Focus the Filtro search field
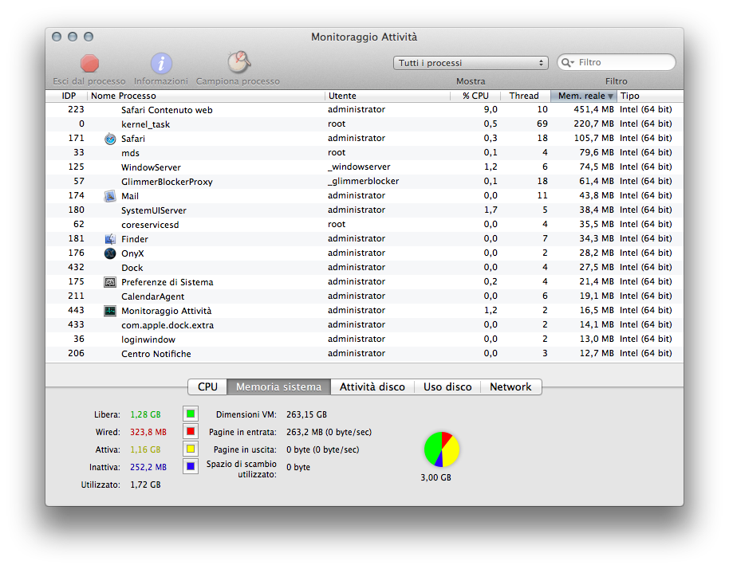The image size is (729, 569). [x=617, y=63]
